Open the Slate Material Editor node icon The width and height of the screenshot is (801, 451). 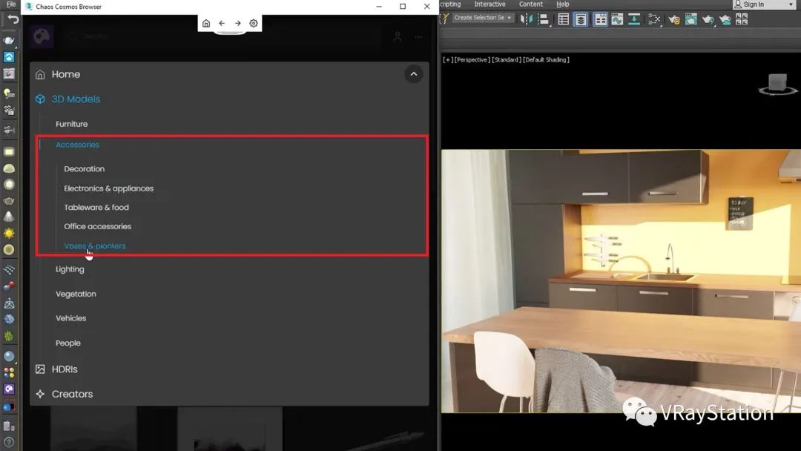pyautogui.click(x=654, y=19)
